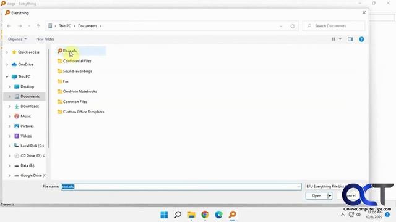Open the recent locations dropdown

(x=29, y=26)
